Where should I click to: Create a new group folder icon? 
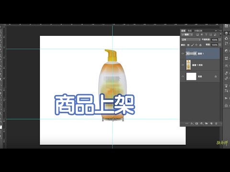tap(207, 123)
